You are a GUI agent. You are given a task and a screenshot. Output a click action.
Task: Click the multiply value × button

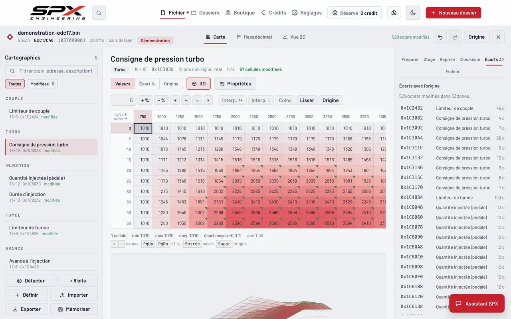click(208, 100)
